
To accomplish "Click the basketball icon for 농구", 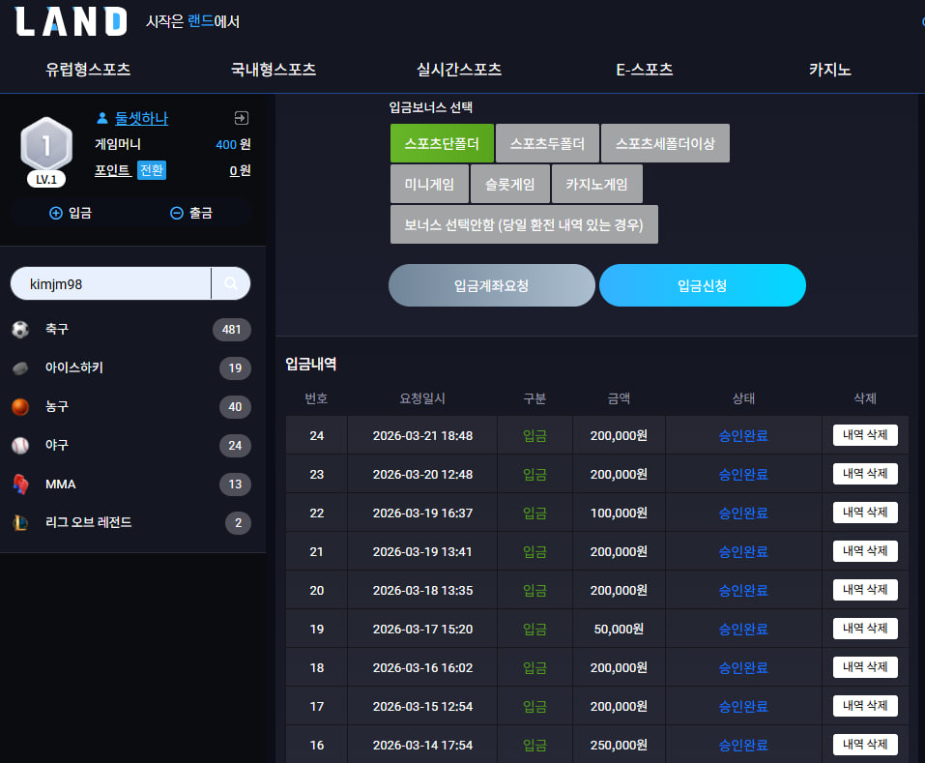I will point(20,406).
